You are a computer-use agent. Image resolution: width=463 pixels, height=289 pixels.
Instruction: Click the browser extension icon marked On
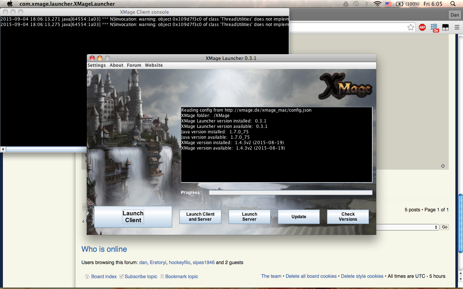[x=434, y=28]
